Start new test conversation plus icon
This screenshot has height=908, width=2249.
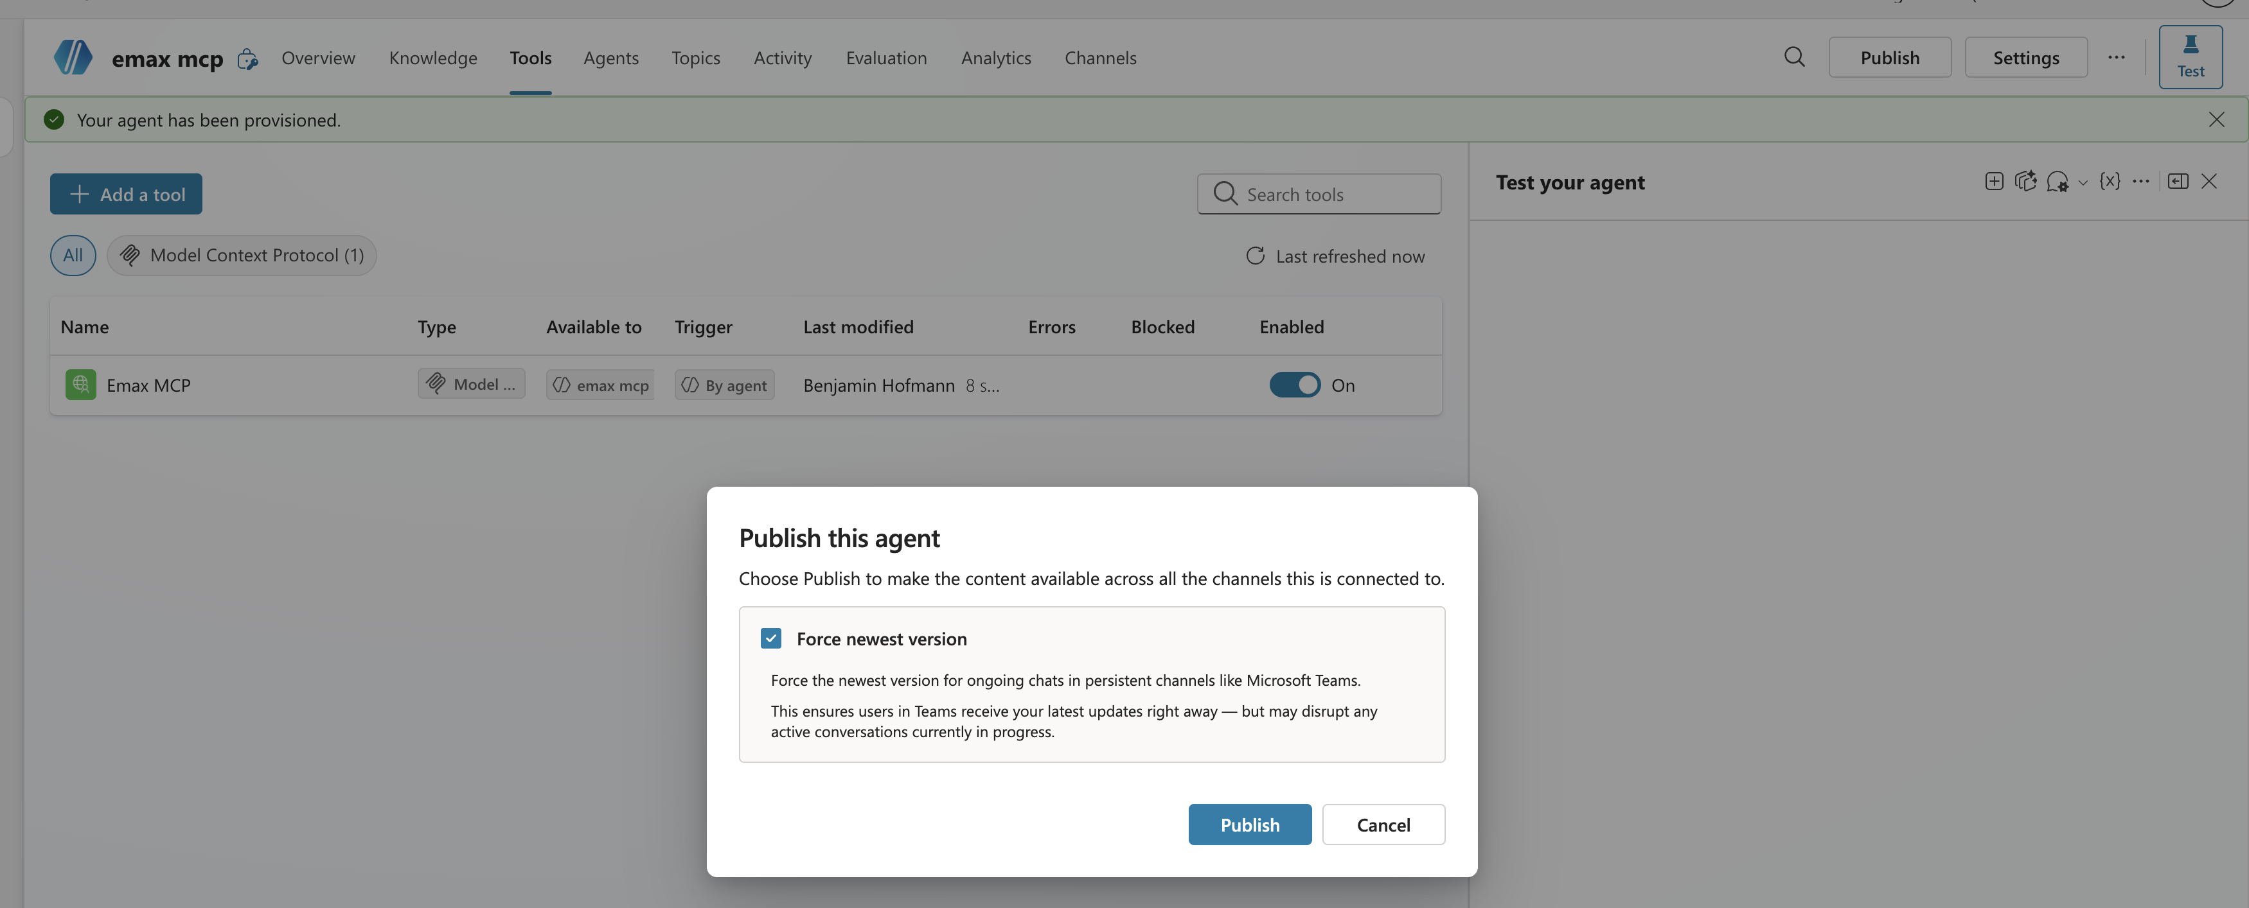pyautogui.click(x=1993, y=182)
